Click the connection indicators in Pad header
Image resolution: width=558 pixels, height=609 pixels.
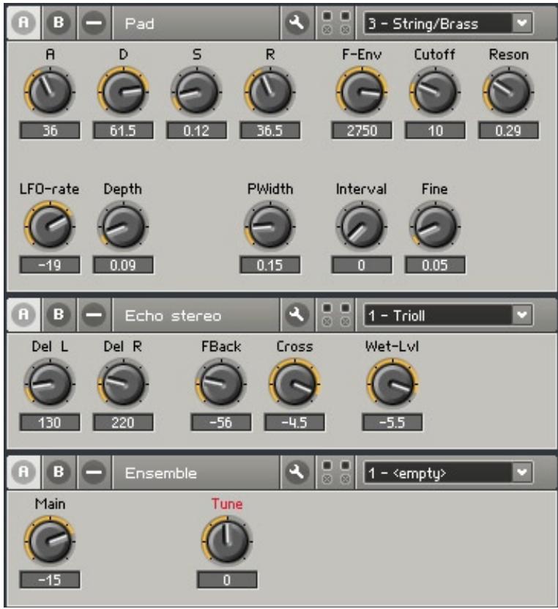tap(336, 23)
